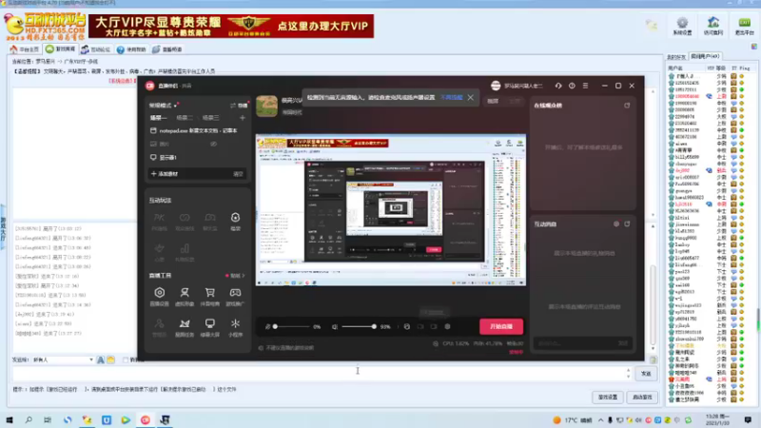Click Exit Platform icon in toolbar

(744, 27)
